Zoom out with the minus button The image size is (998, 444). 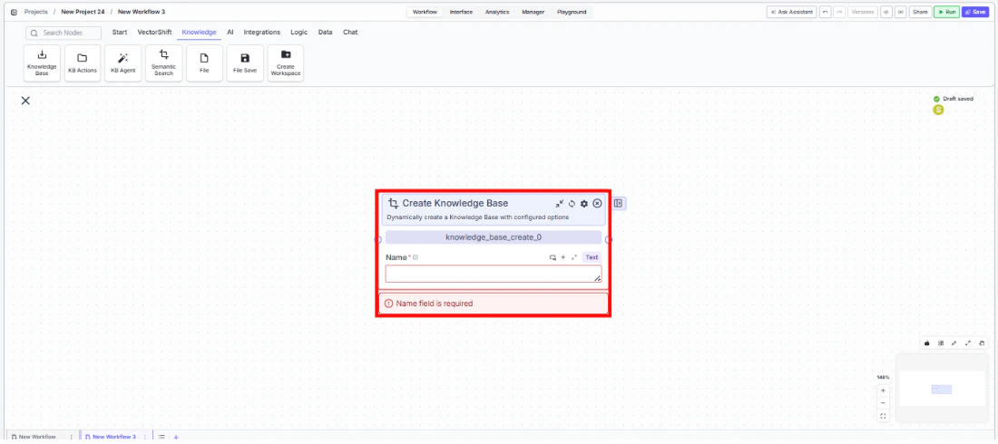[883, 402]
